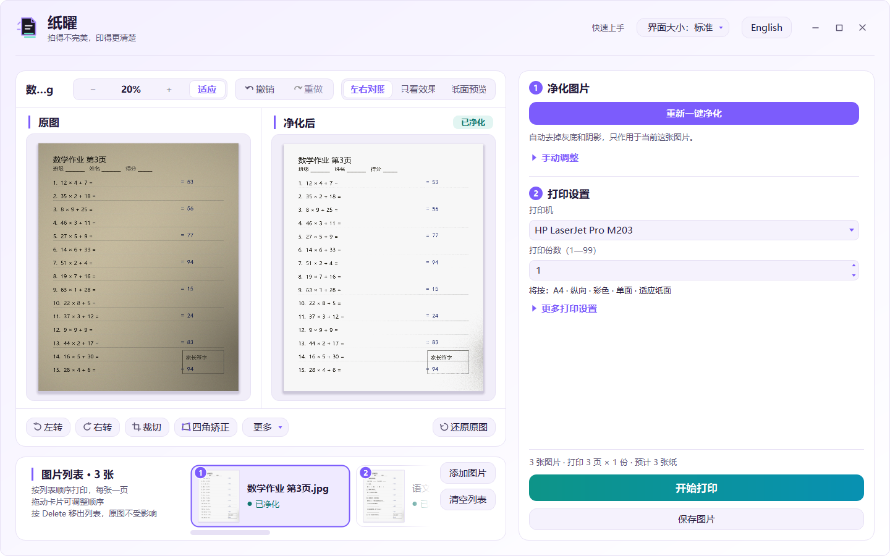This screenshot has height=556, width=890.
Task: Close the 纸曜 window
Action: pyautogui.click(x=863, y=28)
